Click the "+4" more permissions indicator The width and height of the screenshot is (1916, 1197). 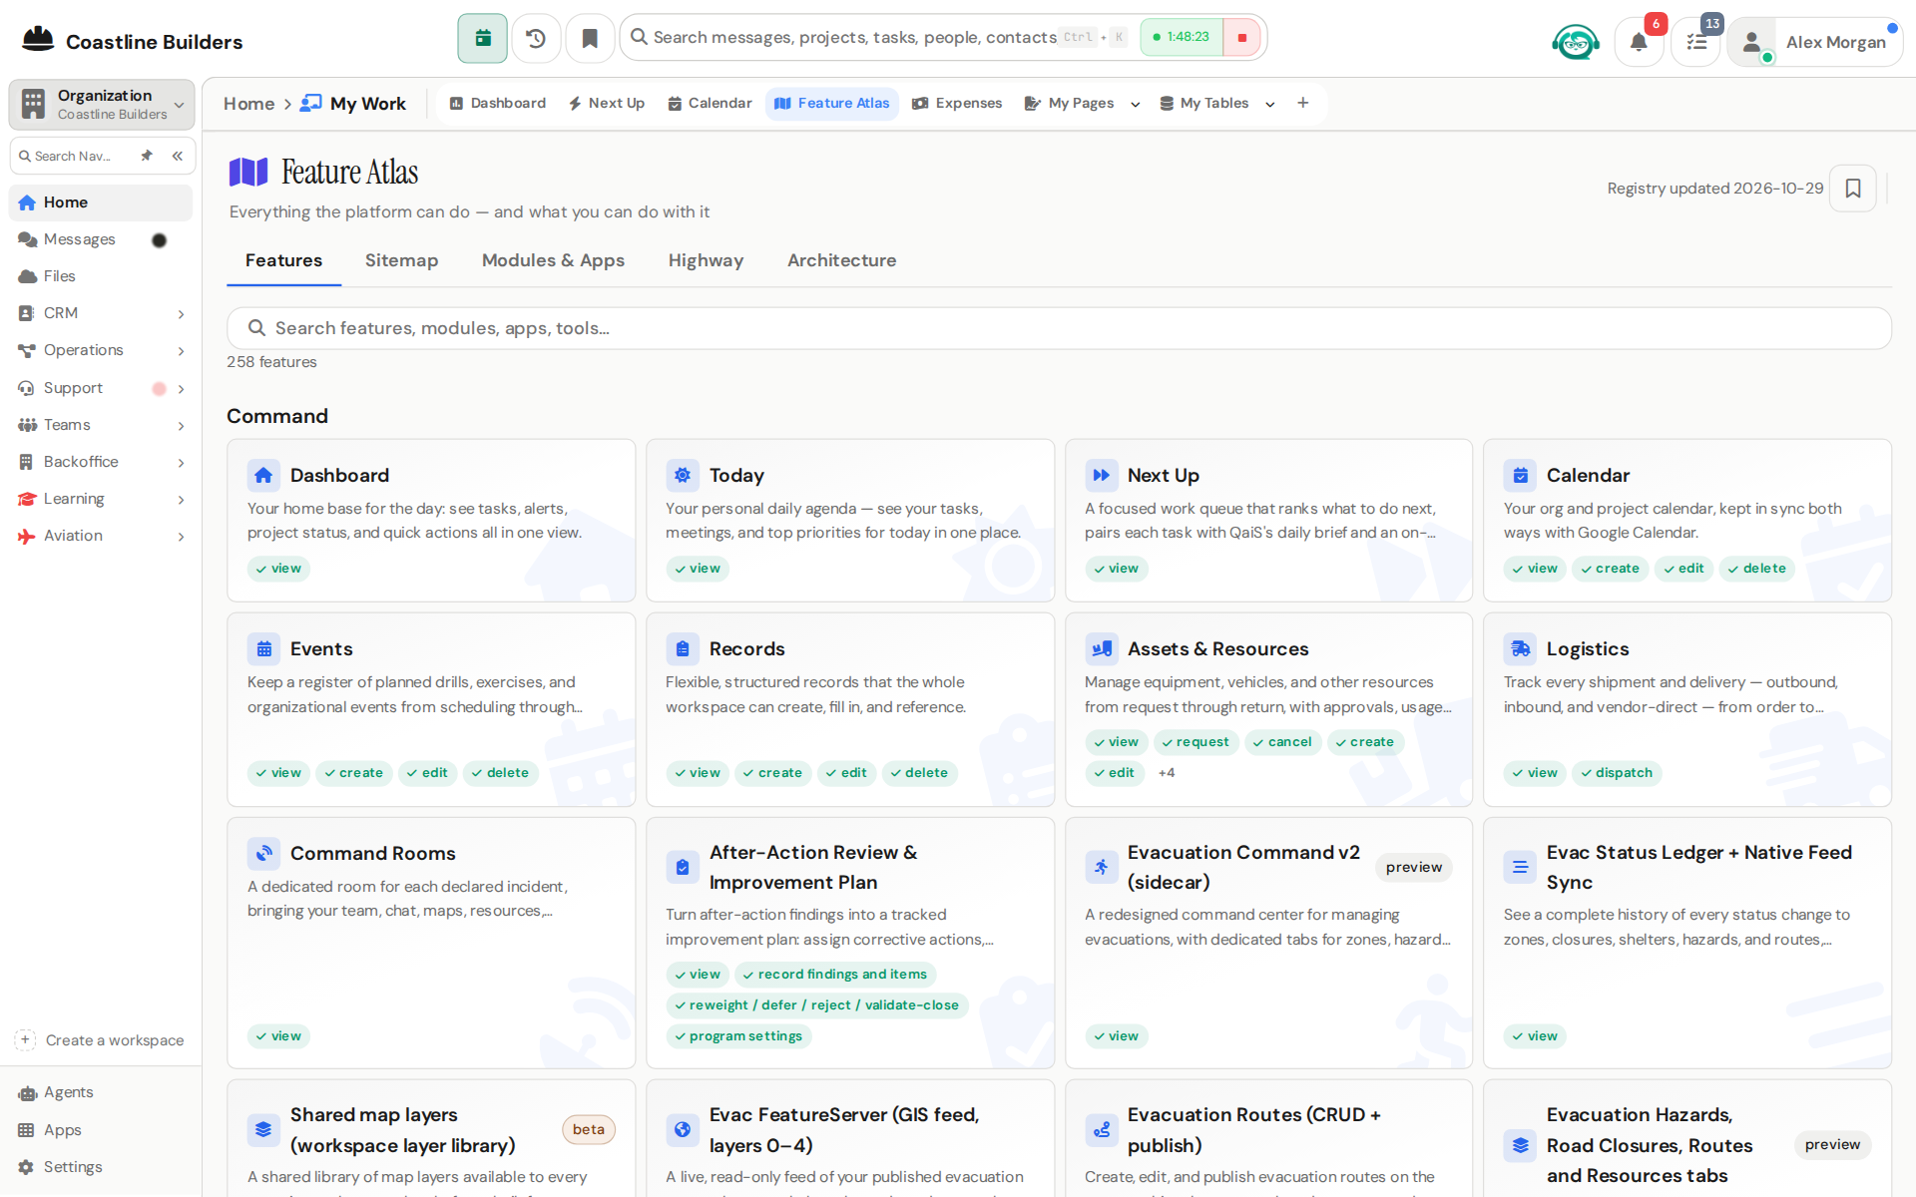1166,773
